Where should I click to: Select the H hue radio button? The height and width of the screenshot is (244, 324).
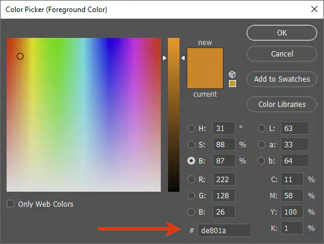coord(191,128)
